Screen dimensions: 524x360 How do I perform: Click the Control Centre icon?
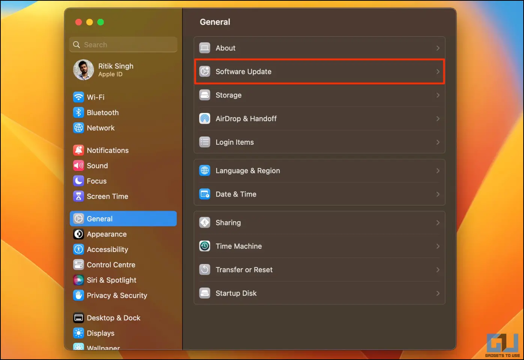coord(78,265)
